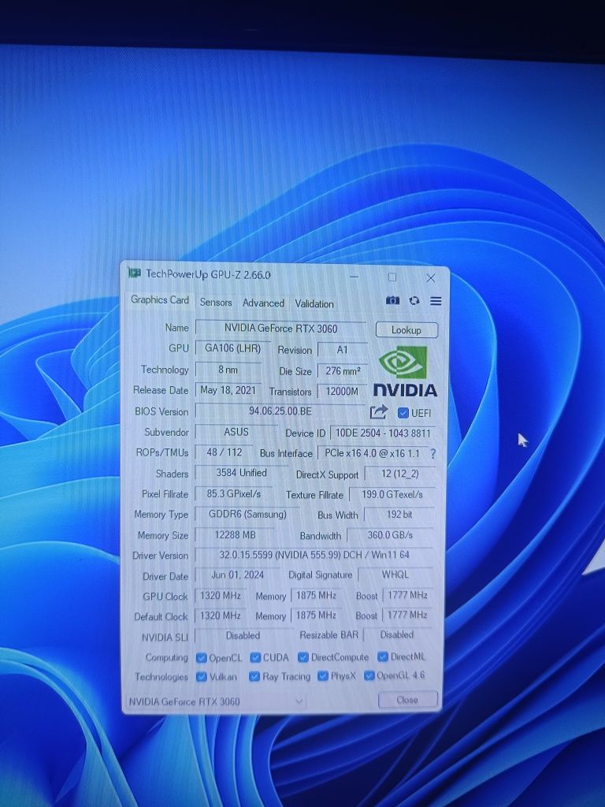This screenshot has width=605, height=807.
Task: Open the hamburger menu icon
Action: coord(436,301)
